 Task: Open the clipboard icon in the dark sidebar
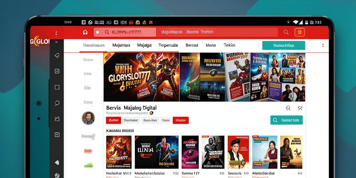coord(57,135)
